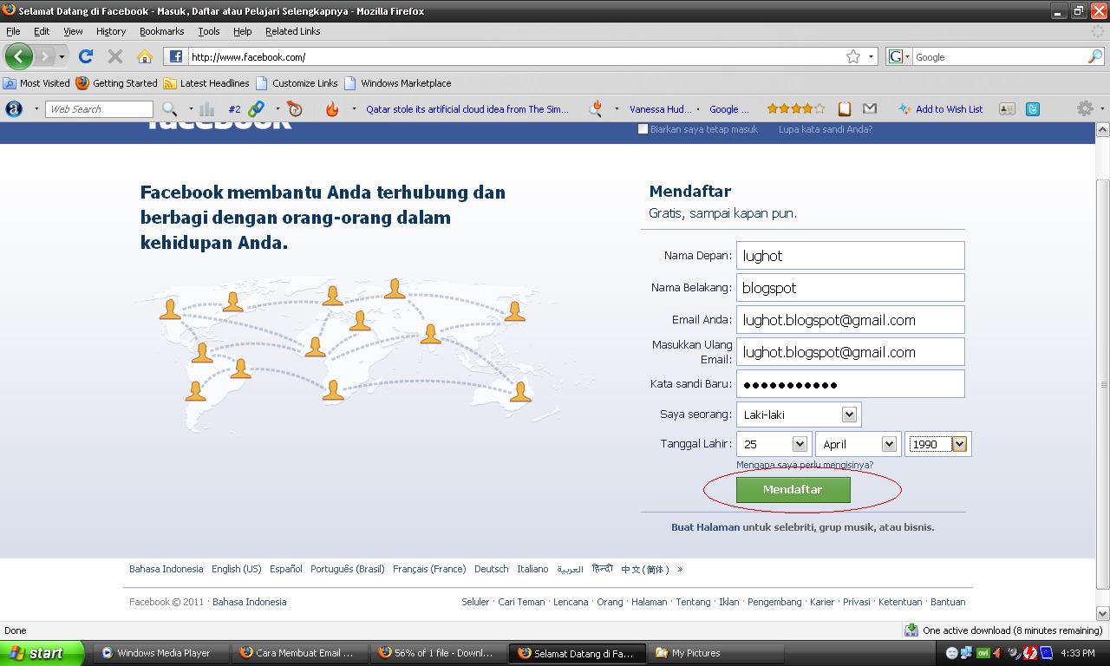The width and height of the screenshot is (1110, 666).
Task: Click the gear settings icon on the toolbar
Action: point(1085,108)
